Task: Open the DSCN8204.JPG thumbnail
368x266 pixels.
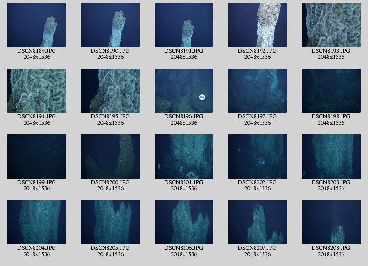Action: pyautogui.click(x=37, y=222)
